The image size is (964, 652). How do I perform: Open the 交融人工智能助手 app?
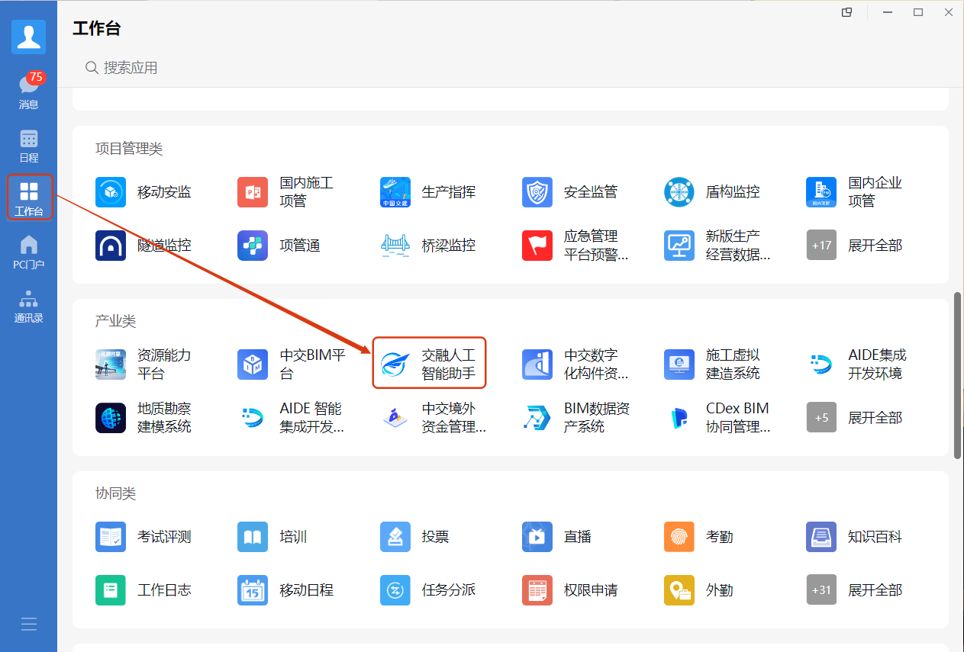(x=429, y=364)
